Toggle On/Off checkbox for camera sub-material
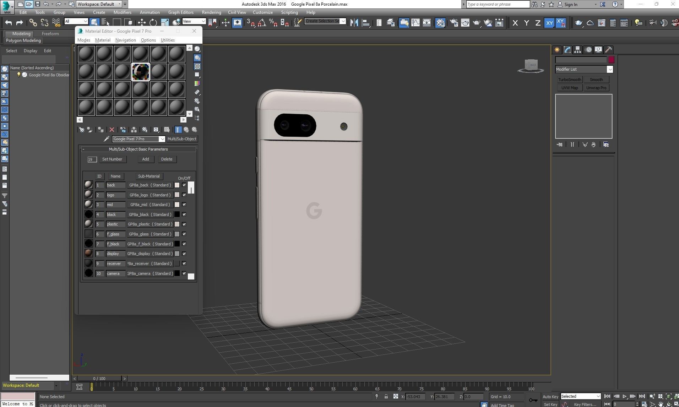This screenshot has width=679, height=407. 184,273
